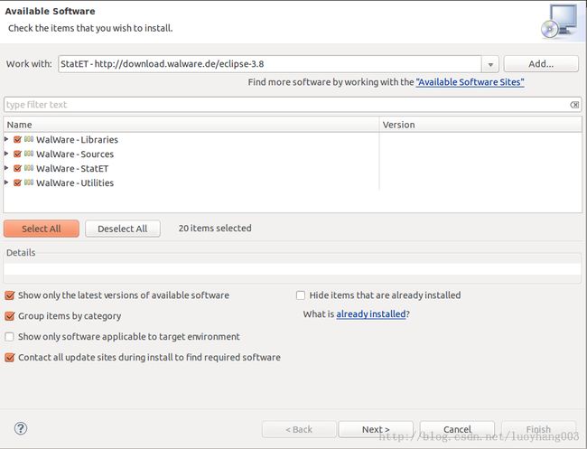The height and width of the screenshot is (449, 587).
Task: Select the WalWare - Libraries row text
Action: point(77,139)
